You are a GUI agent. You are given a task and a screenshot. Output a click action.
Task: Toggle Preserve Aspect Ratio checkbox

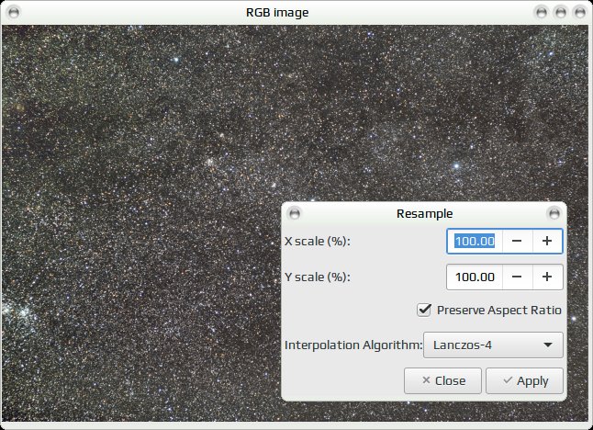(424, 310)
